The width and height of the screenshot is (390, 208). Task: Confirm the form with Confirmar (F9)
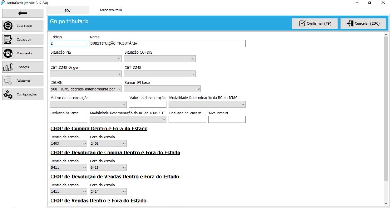(x=315, y=23)
